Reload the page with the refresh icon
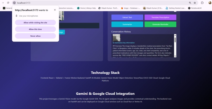The height and width of the screenshot is (109, 212). (8, 3)
